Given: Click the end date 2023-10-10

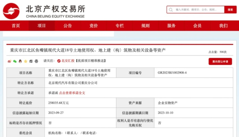Looking at the screenshot, I should 166,113.
